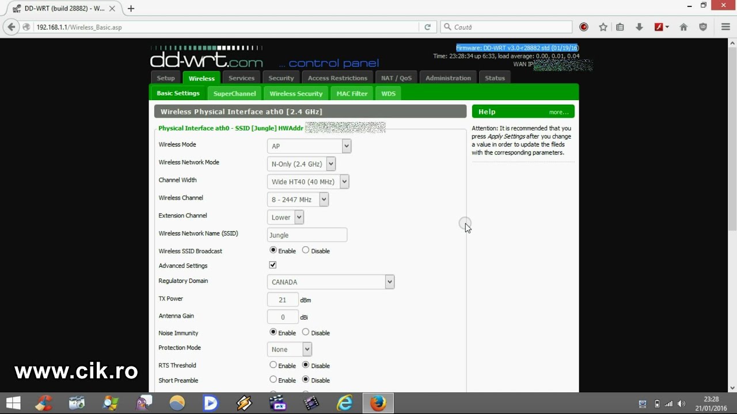Open the Wireless Mode dropdown

coord(309,146)
